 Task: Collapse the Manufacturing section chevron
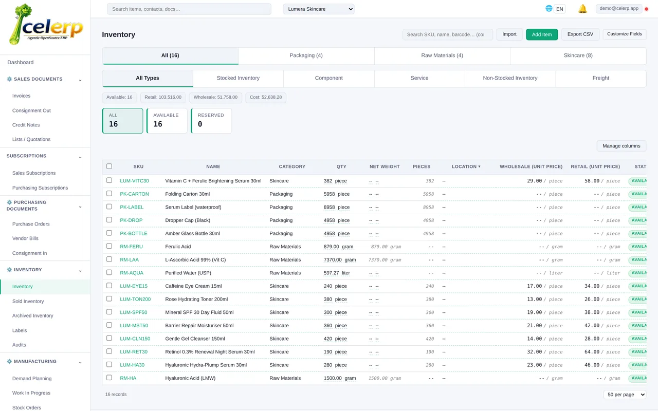tap(80, 362)
